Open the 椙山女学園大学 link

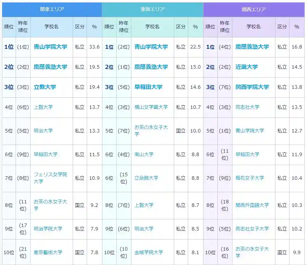(x=151, y=107)
